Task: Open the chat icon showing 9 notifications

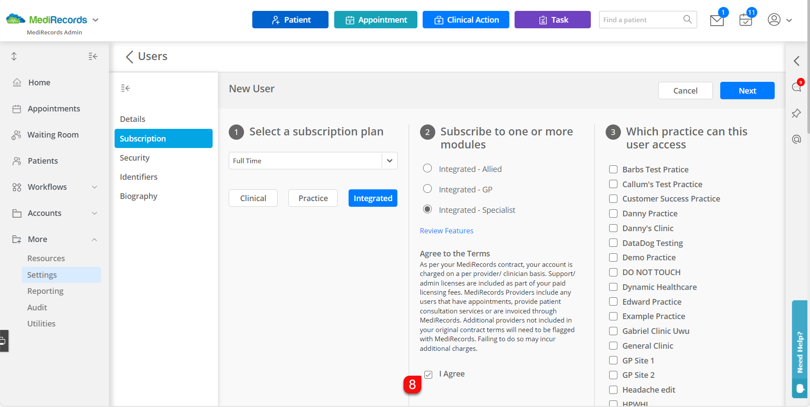Action: pos(796,87)
